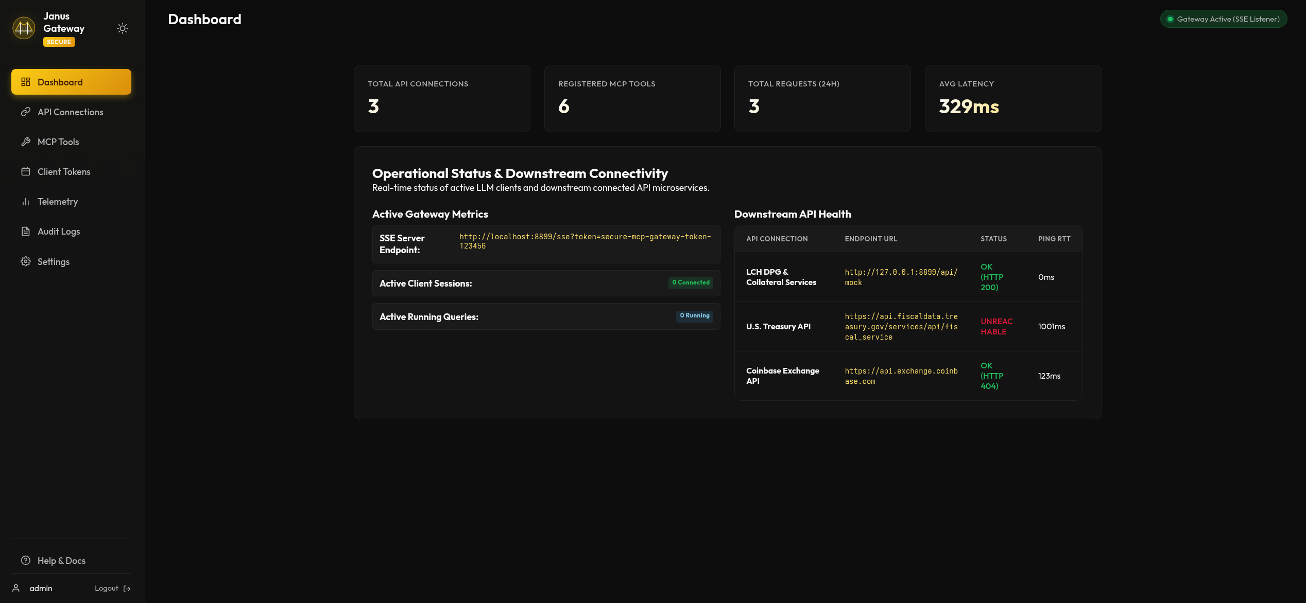Image resolution: width=1306 pixels, height=603 pixels.
Task: Click the Active Client Sessions row label
Action: (426, 283)
